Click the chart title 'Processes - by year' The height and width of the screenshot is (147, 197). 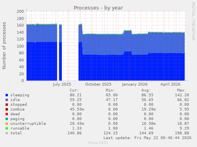coord(98,8)
